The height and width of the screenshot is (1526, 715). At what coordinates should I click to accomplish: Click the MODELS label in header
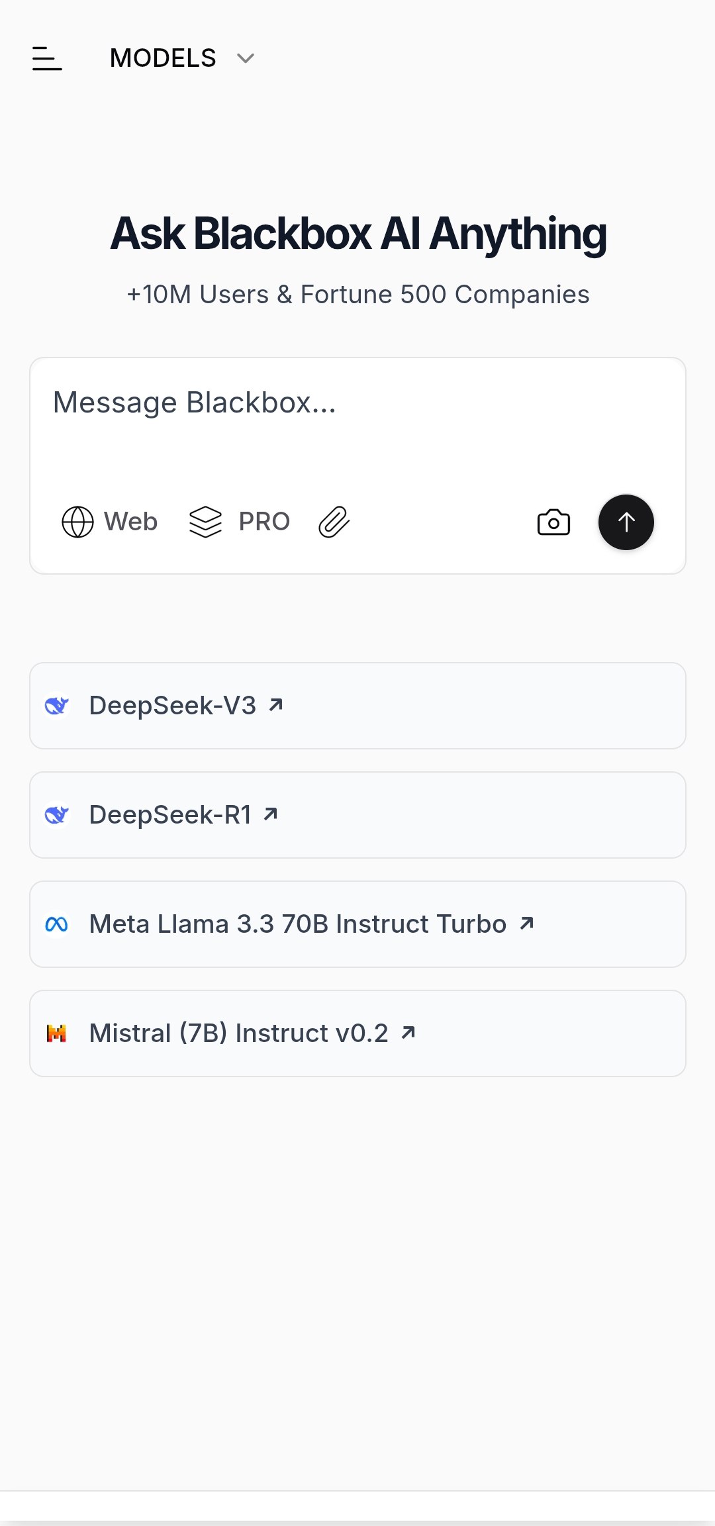[x=163, y=58]
